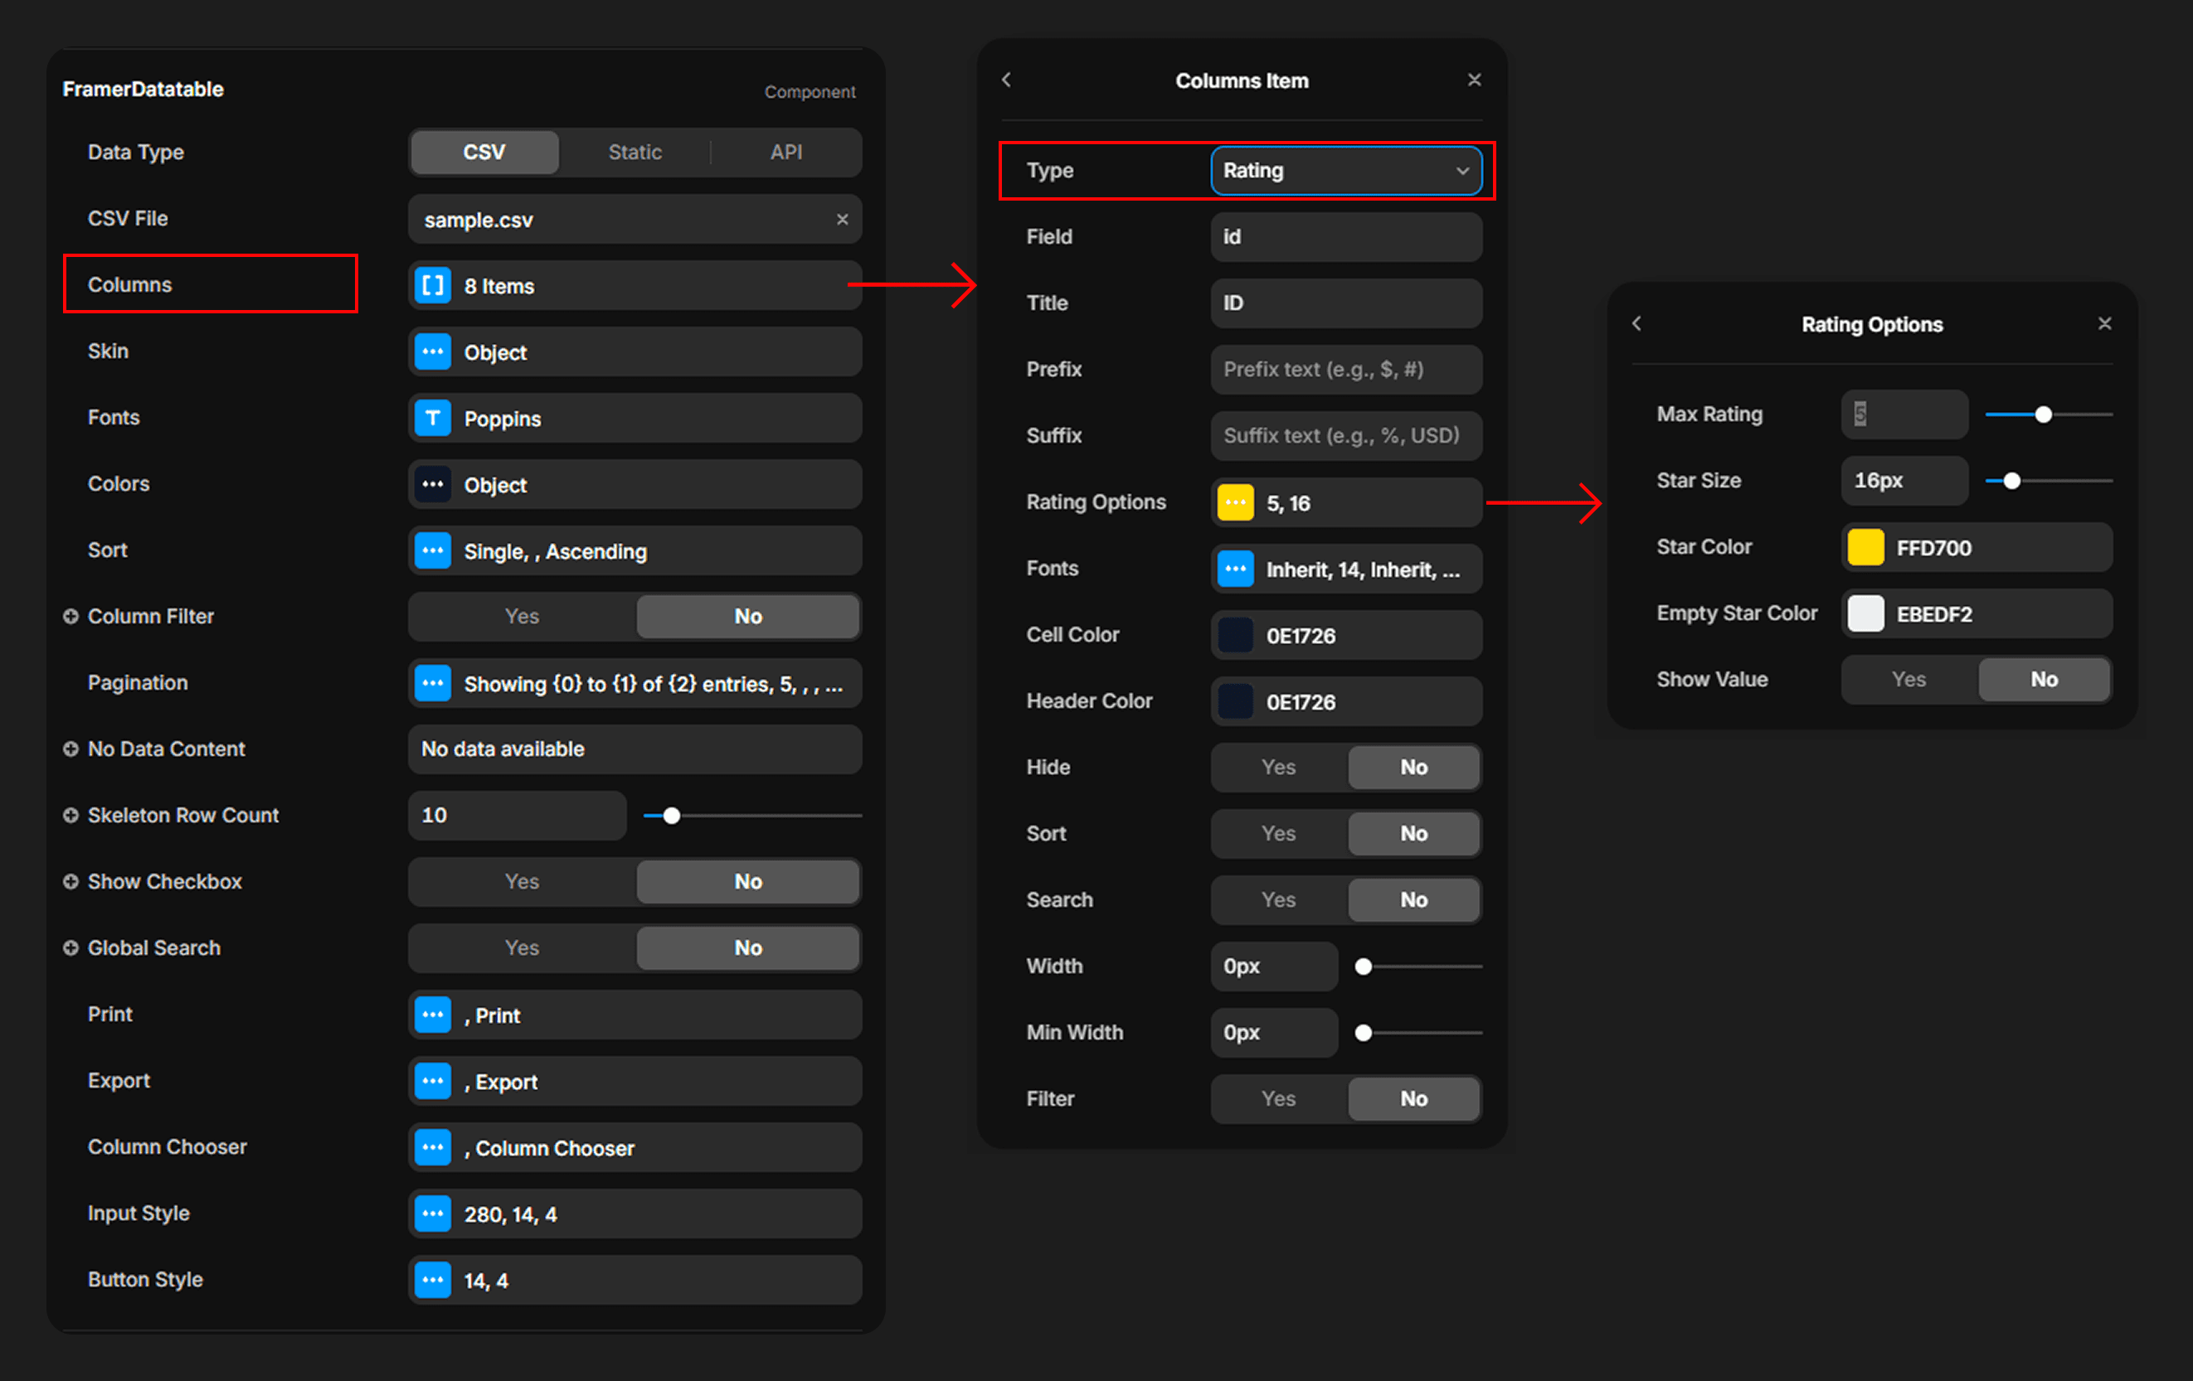Go back from Rating Options panel
2193x1381 pixels.
[1636, 324]
